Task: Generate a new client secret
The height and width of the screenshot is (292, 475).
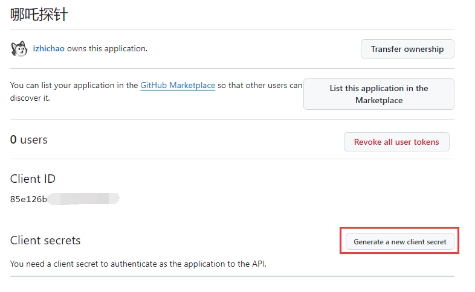Action: tap(399, 241)
